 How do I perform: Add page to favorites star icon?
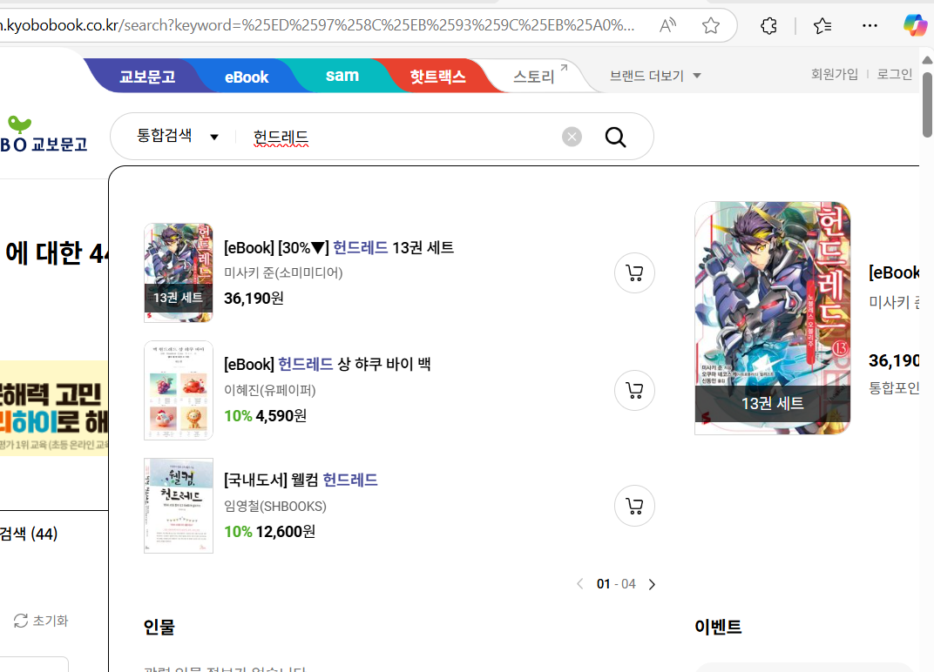click(x=711, y=25)
